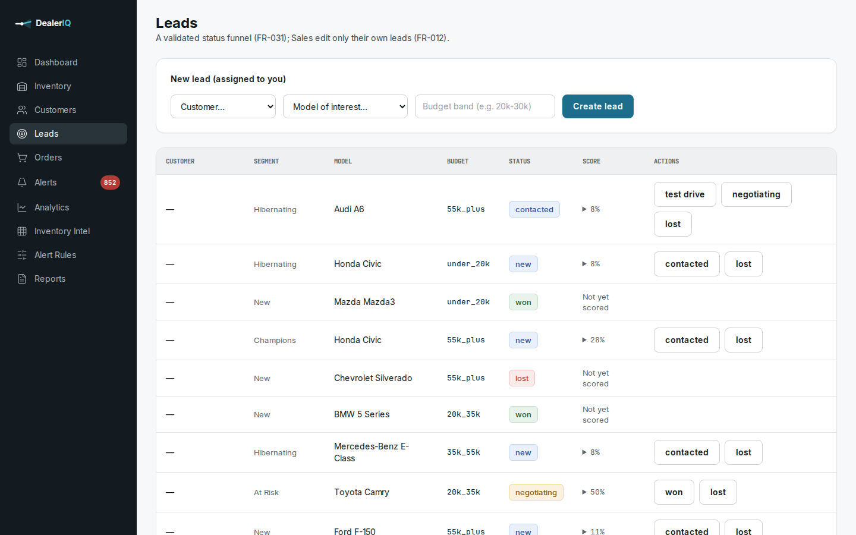This screenshot has height=535, width=856.
Task: Expand score details for Mercedes-Benz E-Class
Action: [x=591, y=452]
